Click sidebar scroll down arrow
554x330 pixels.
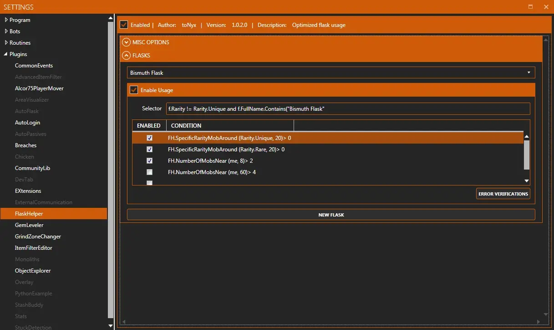tap(111, 325)
